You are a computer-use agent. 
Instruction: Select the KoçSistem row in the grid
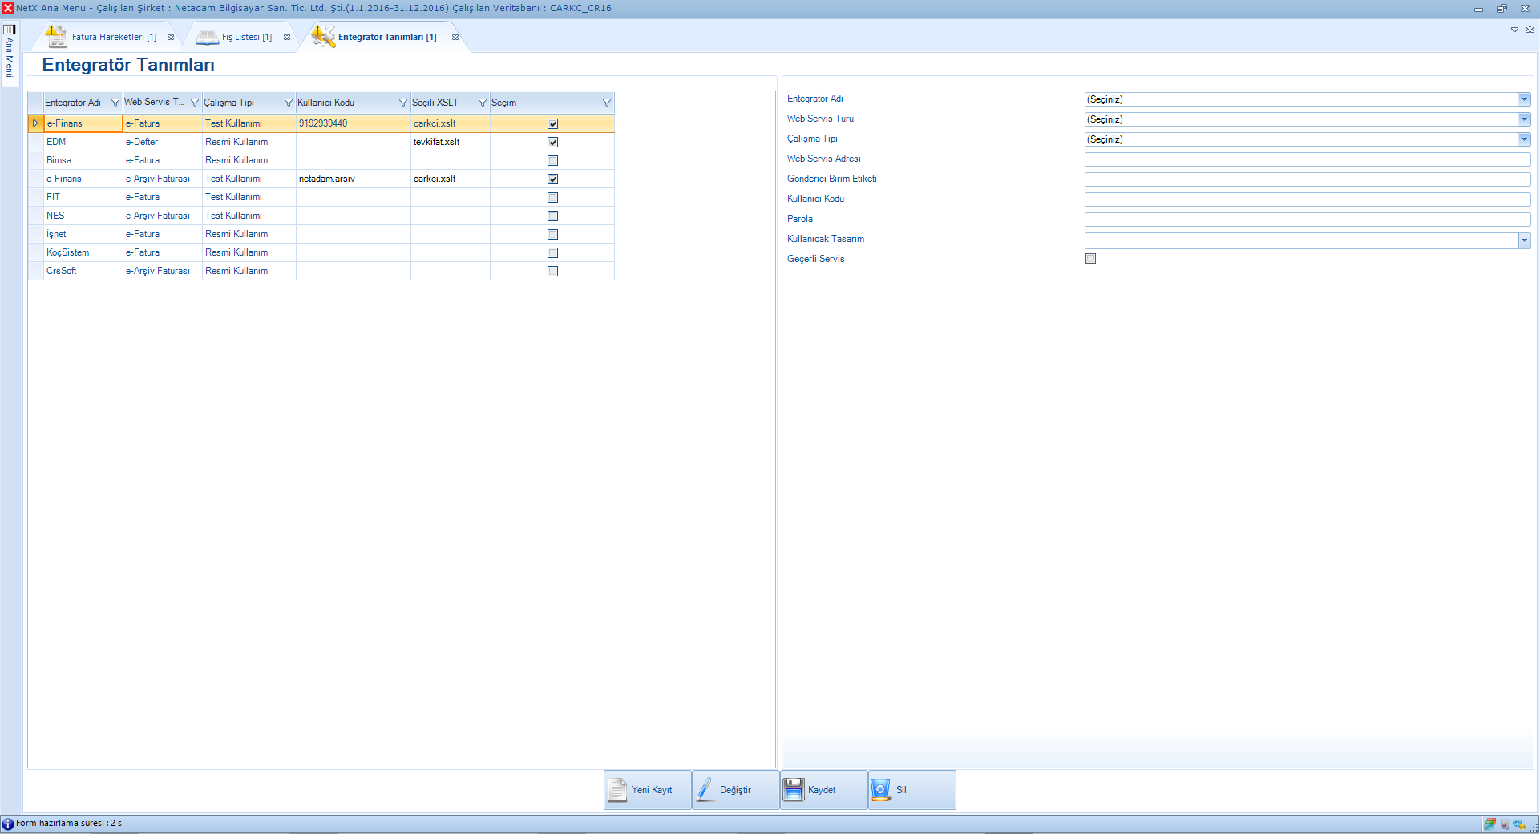coord(68,252)
